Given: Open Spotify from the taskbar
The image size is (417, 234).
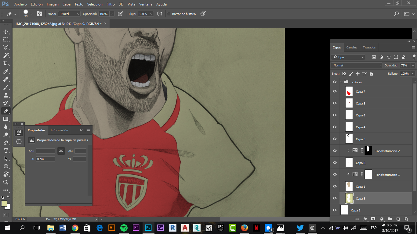Looking at the screenshot, I should pos(124,228).
